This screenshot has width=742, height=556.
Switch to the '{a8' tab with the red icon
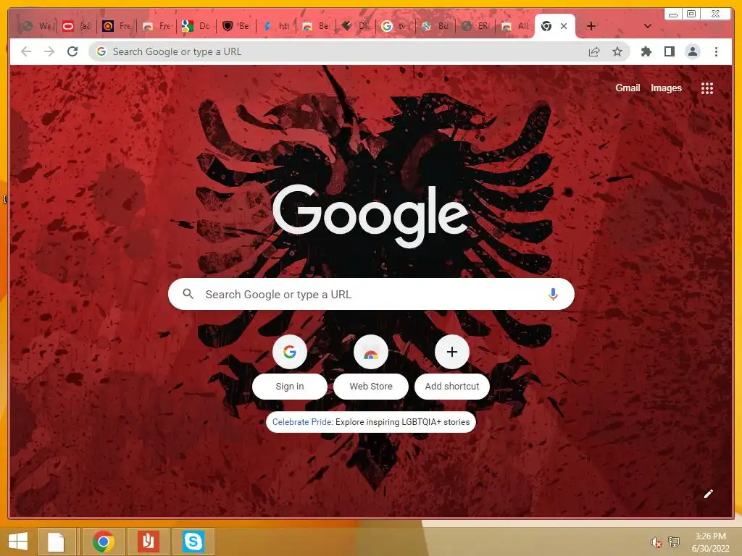click(77, 26)
